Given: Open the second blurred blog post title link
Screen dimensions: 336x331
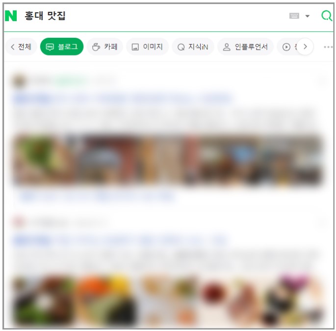Looking at the screenshot, I should coord(121,240).
